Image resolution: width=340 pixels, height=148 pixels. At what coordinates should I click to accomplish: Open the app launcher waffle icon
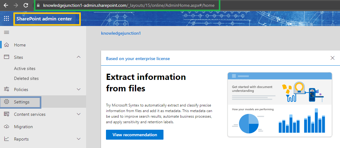pos(7,19)
